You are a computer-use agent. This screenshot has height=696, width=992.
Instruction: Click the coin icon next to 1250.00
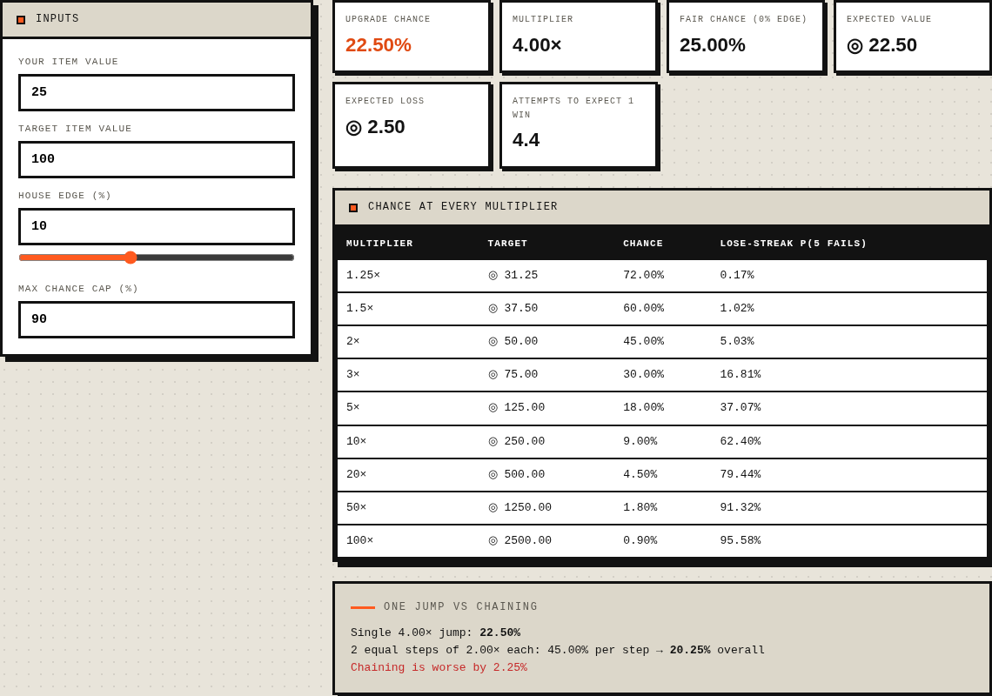(493, 507)
